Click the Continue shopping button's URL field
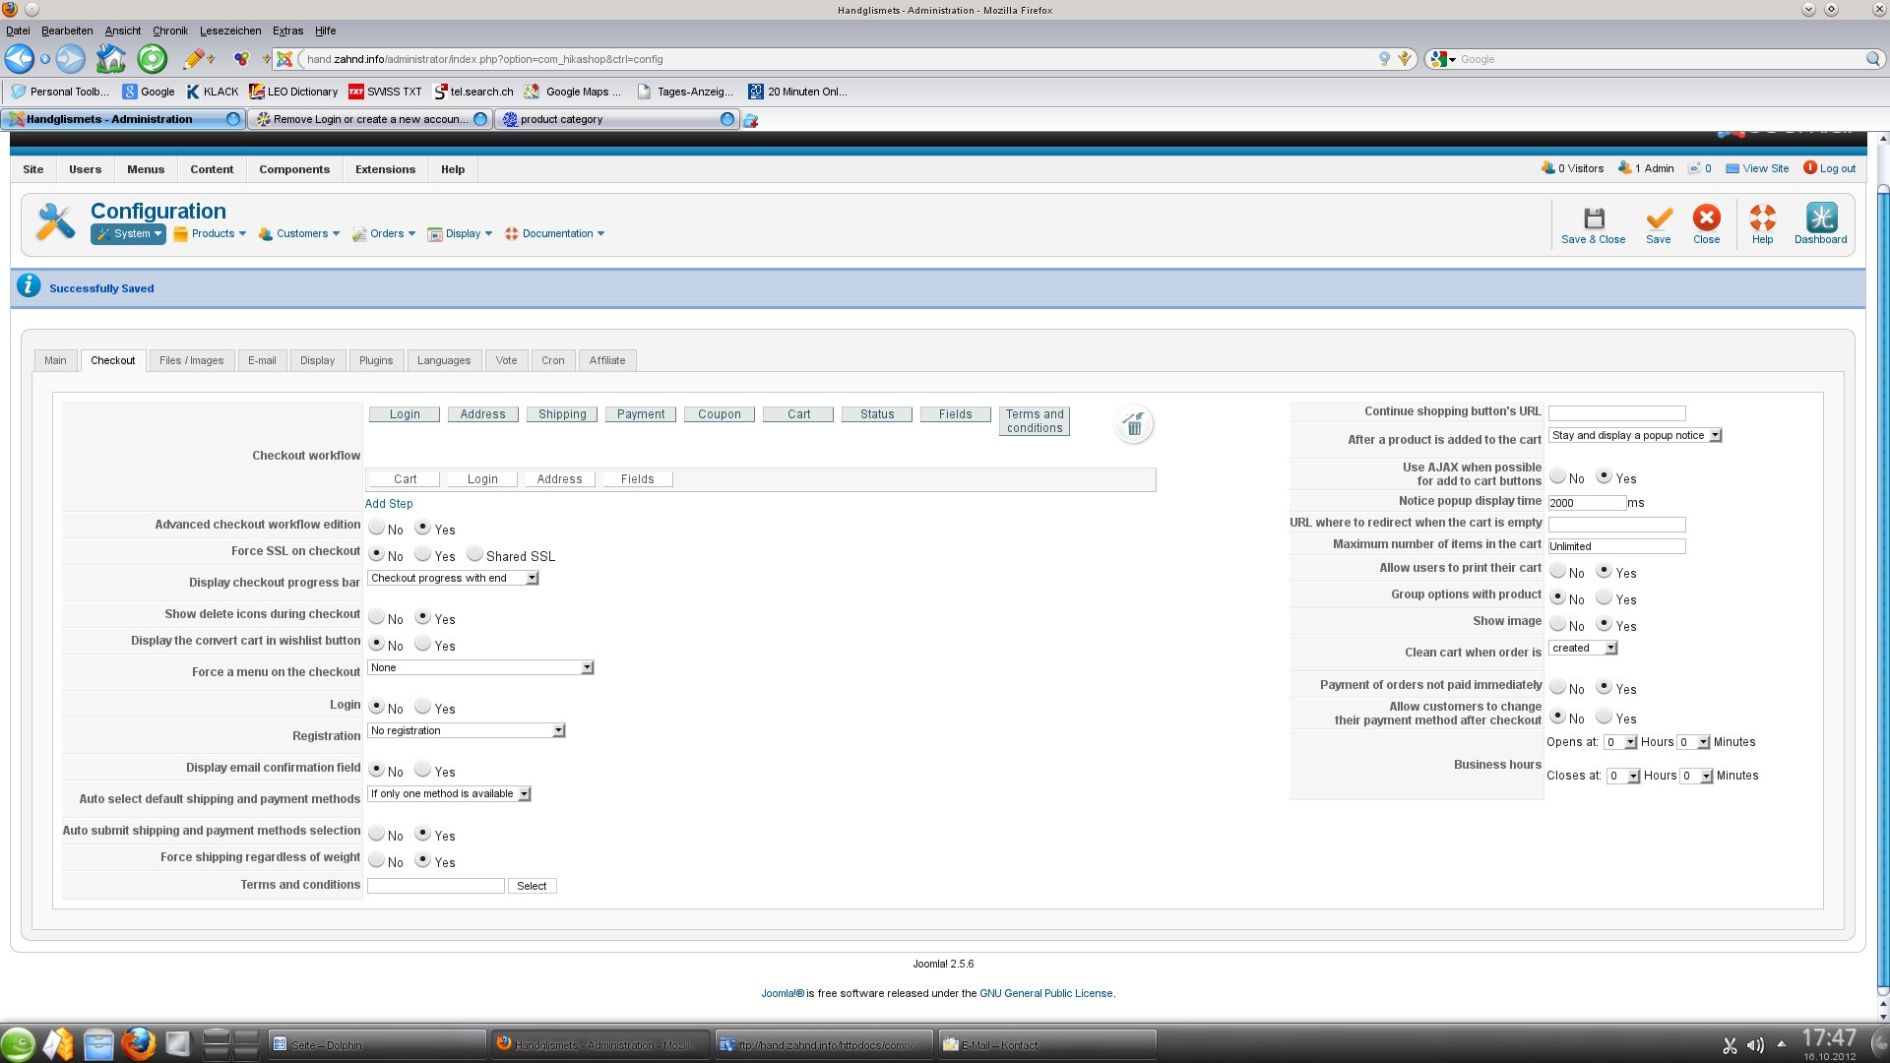 point(1616,413)
